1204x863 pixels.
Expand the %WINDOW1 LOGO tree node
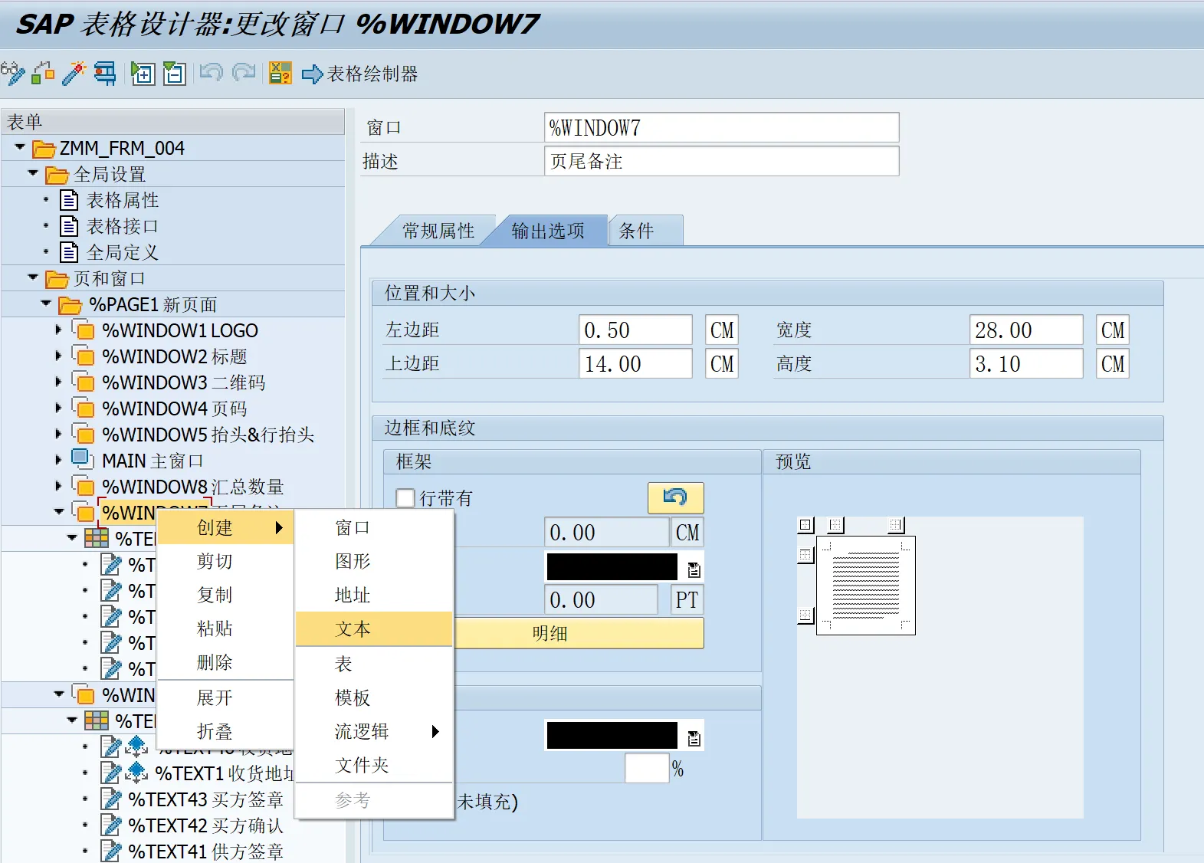(x=58, y=330)
